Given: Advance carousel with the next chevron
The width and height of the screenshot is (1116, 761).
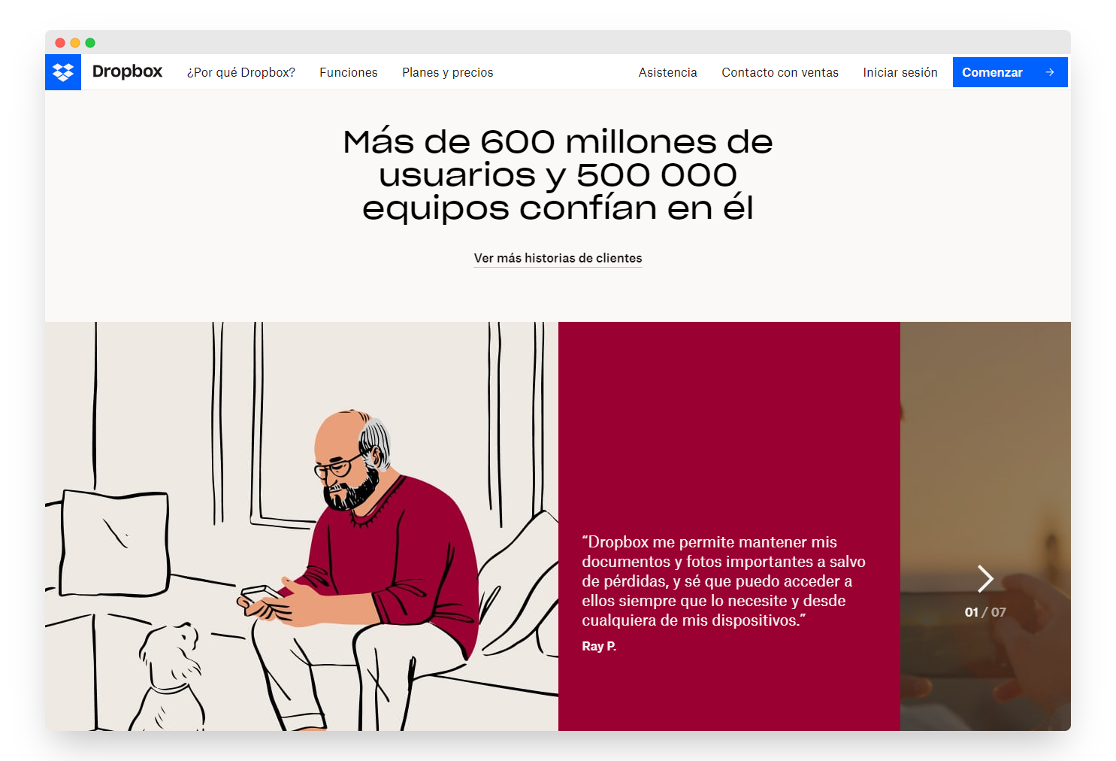Looking at the screenshot, I should (985, 578).
